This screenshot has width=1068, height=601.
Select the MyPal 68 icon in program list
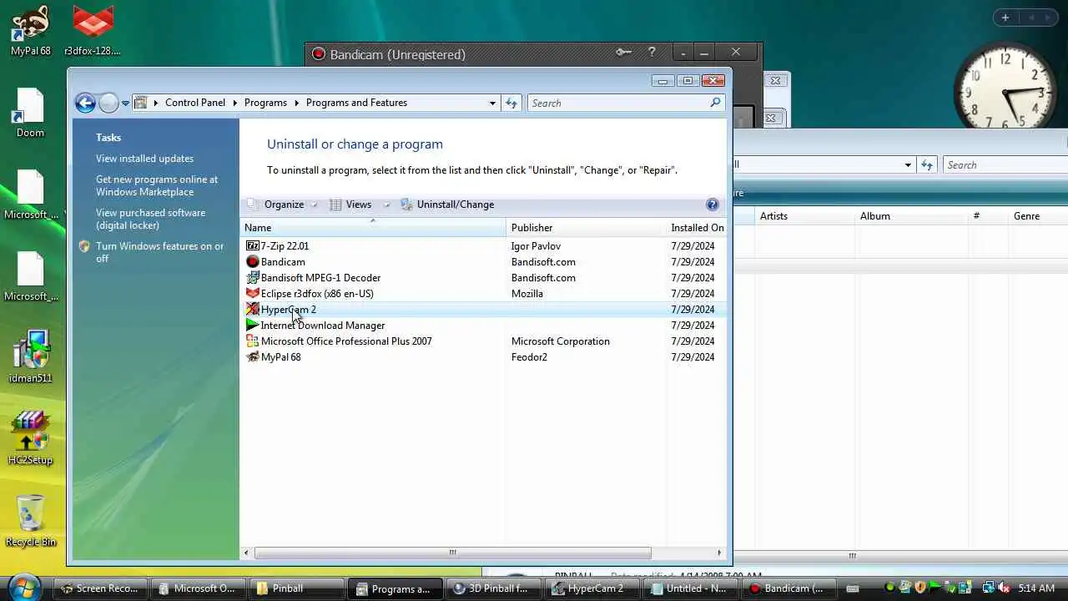[253, 356]
